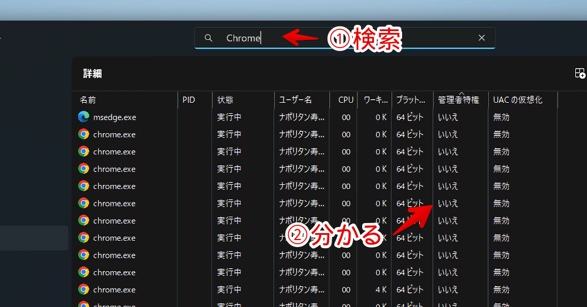The width and height of the screenshot is (587, 307).
Task: Click the run new task icon at top right
Action: (x=579, y=73)
